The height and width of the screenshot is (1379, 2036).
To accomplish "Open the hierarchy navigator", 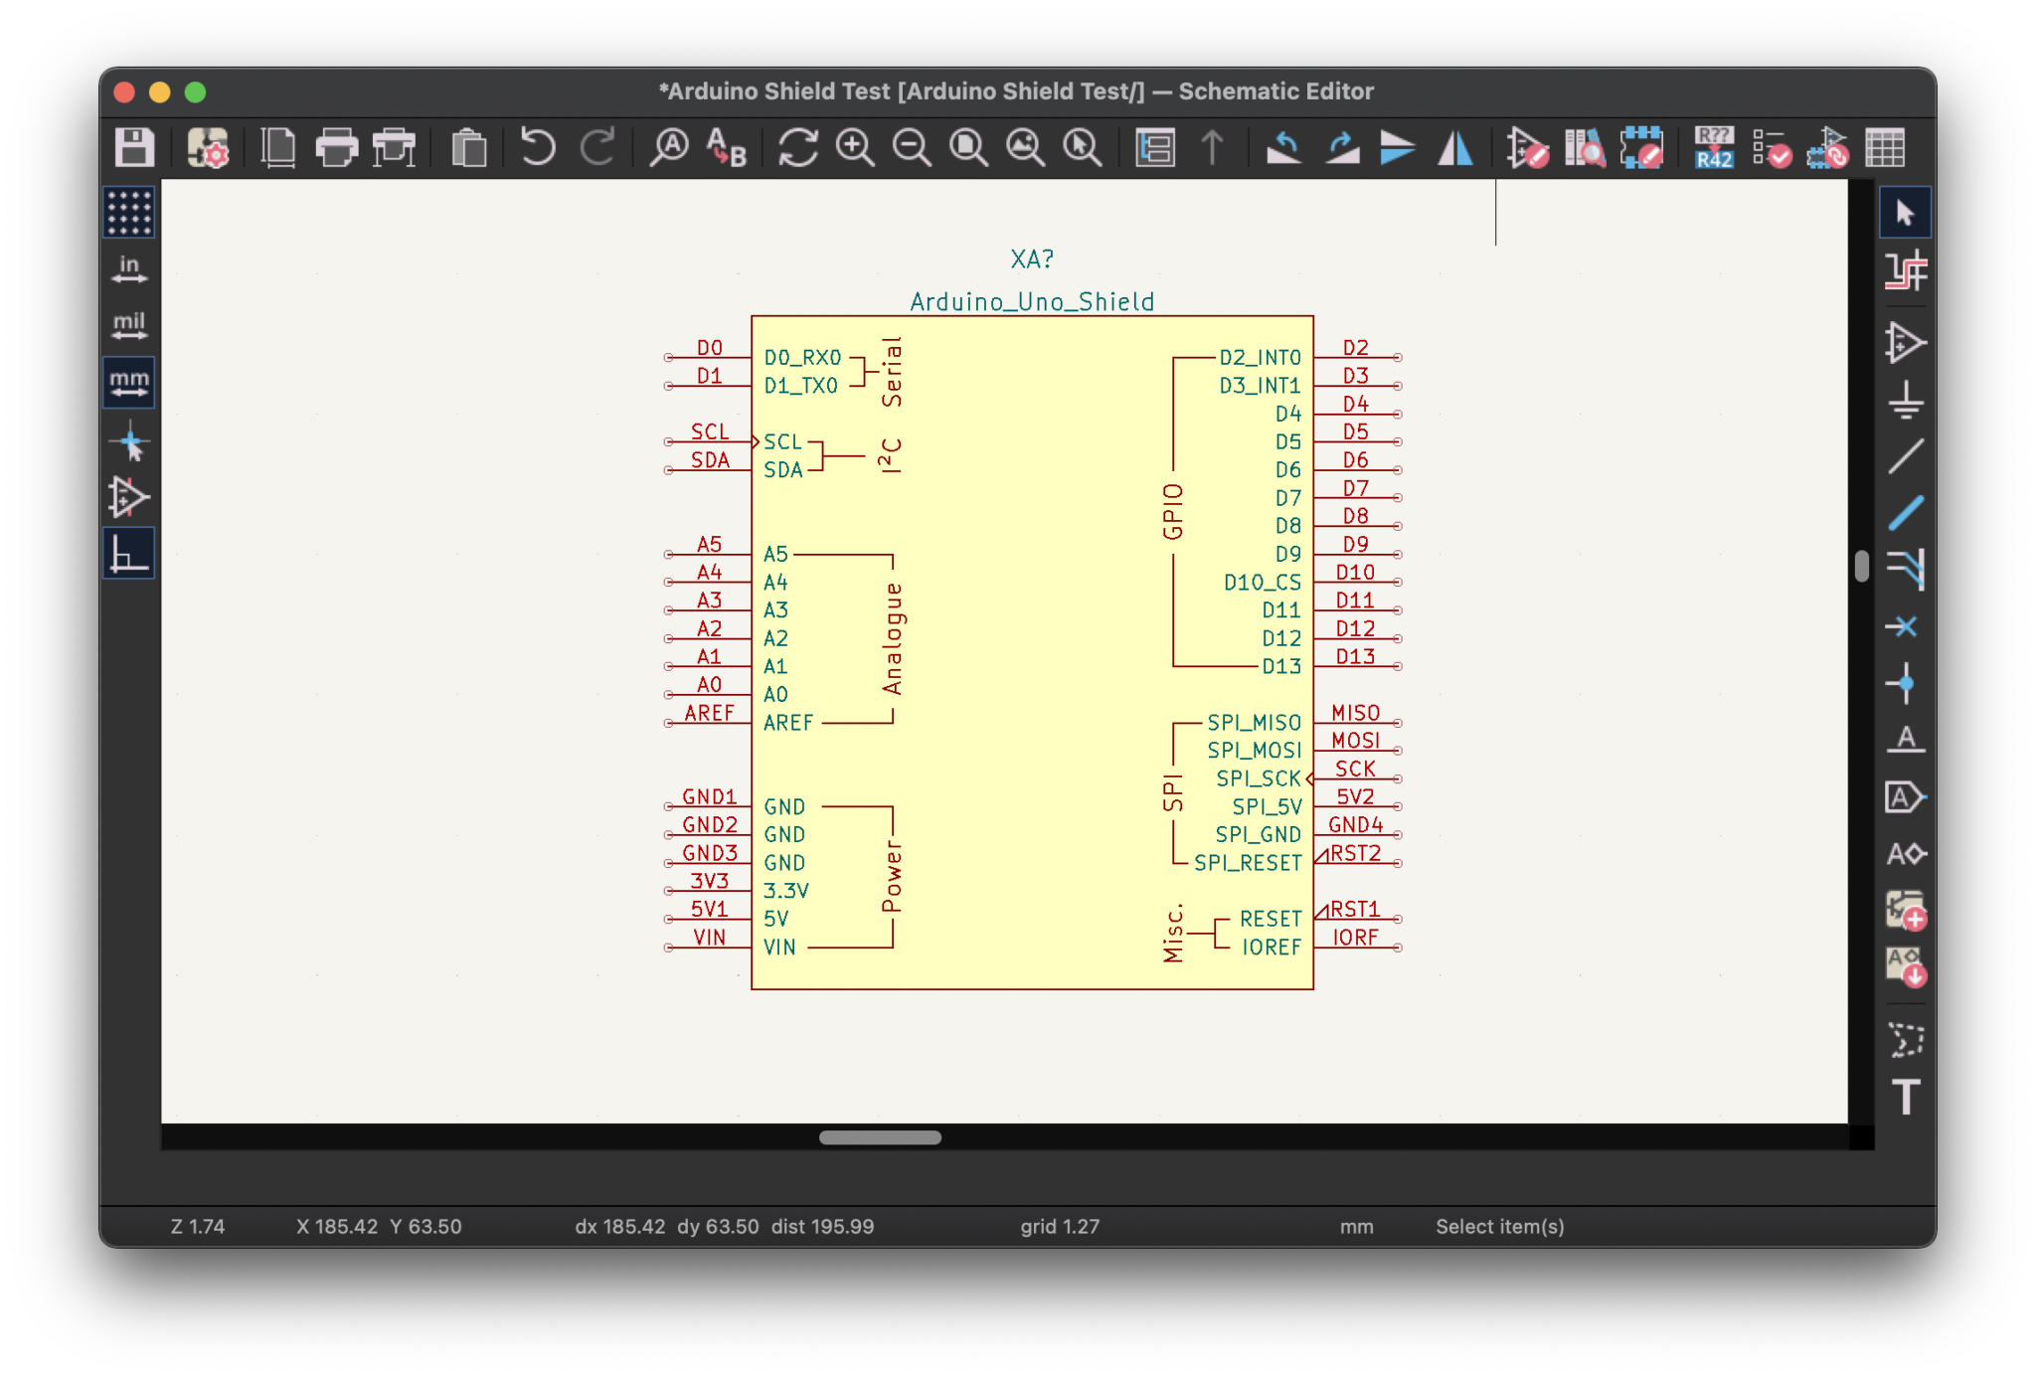I will [1155, 148].
